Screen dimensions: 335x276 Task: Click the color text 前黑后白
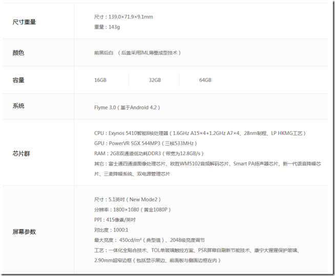tap(103, 53)
